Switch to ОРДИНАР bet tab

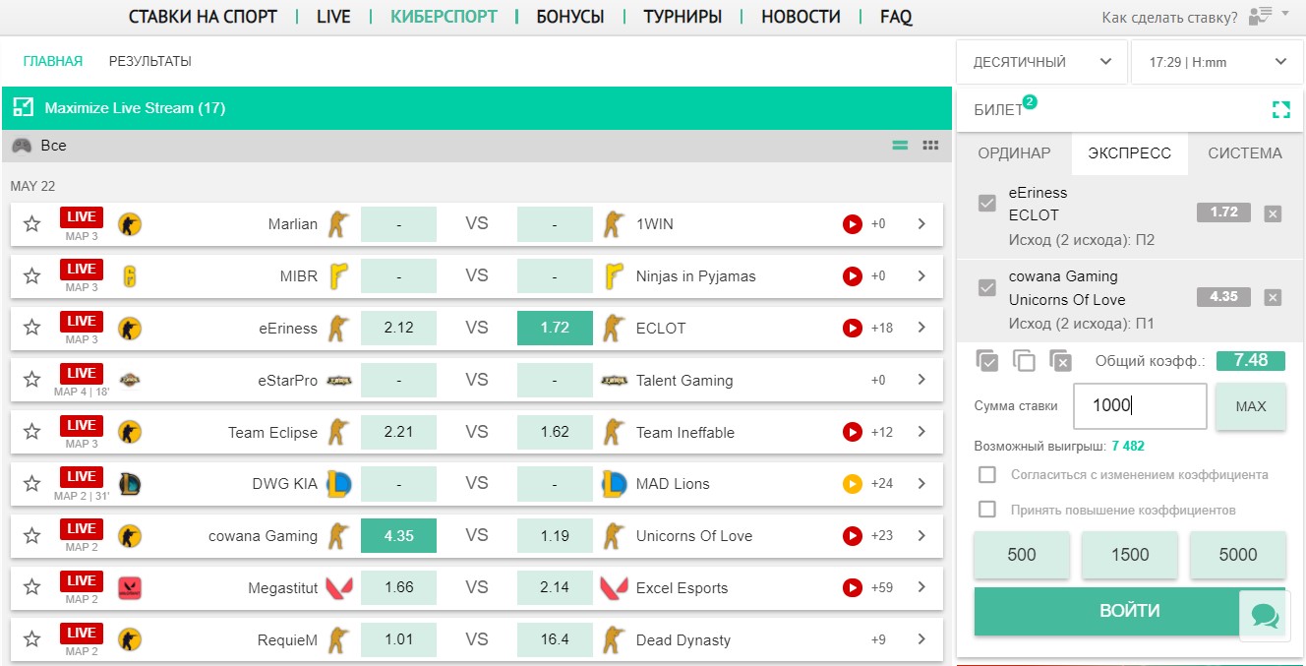1014,153
